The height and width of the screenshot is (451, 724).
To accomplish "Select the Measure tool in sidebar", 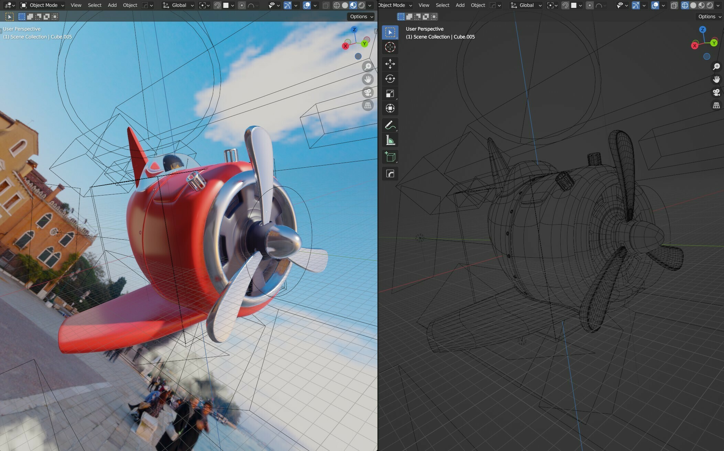I will point(390,140).
